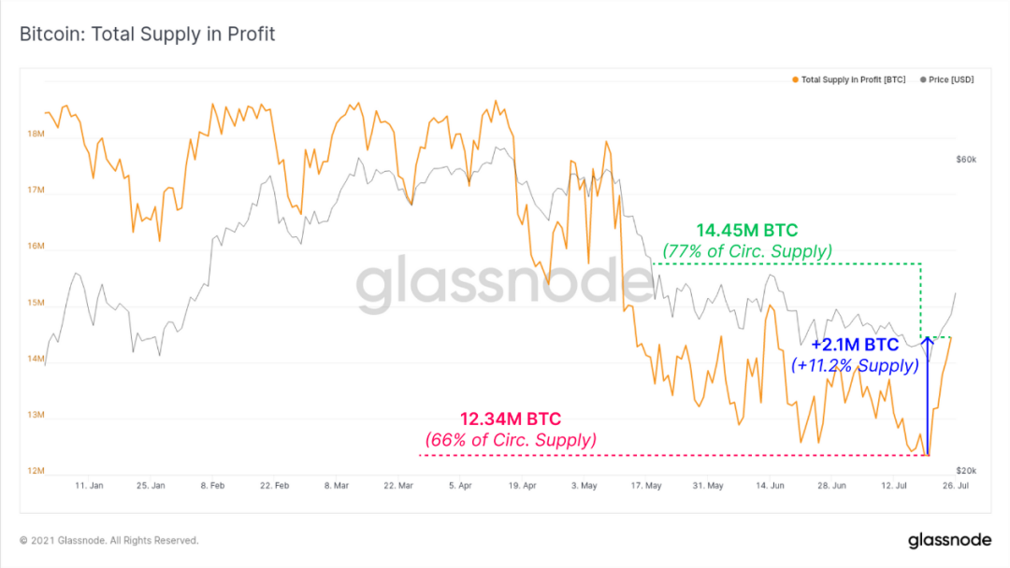The height and width of the screenshot is (568, 1010).
Task: Click the 66% of Circ. Supply label
Action: [511, 440]
